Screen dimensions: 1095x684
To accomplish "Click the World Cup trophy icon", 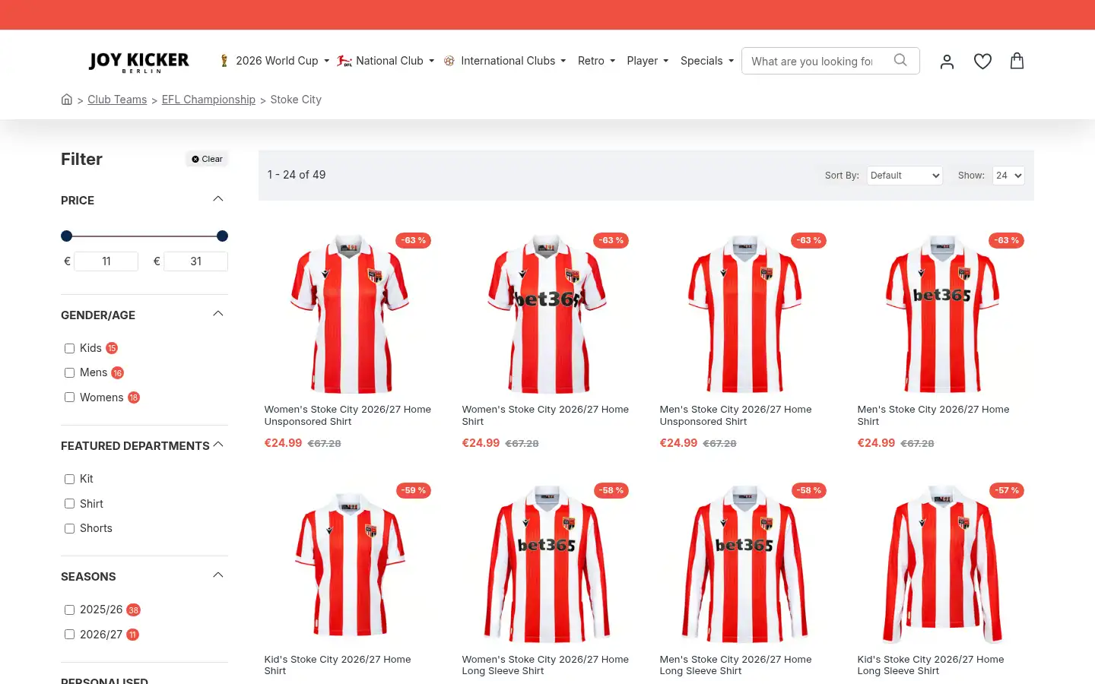I will tap(224, 61).
